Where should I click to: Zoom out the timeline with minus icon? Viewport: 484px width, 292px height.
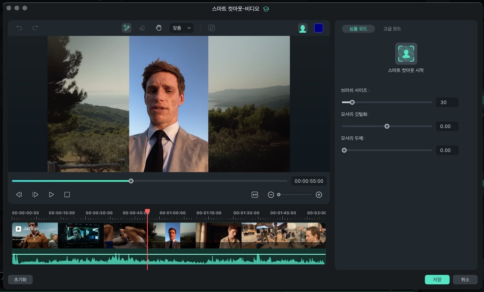(x=271, y=195)
